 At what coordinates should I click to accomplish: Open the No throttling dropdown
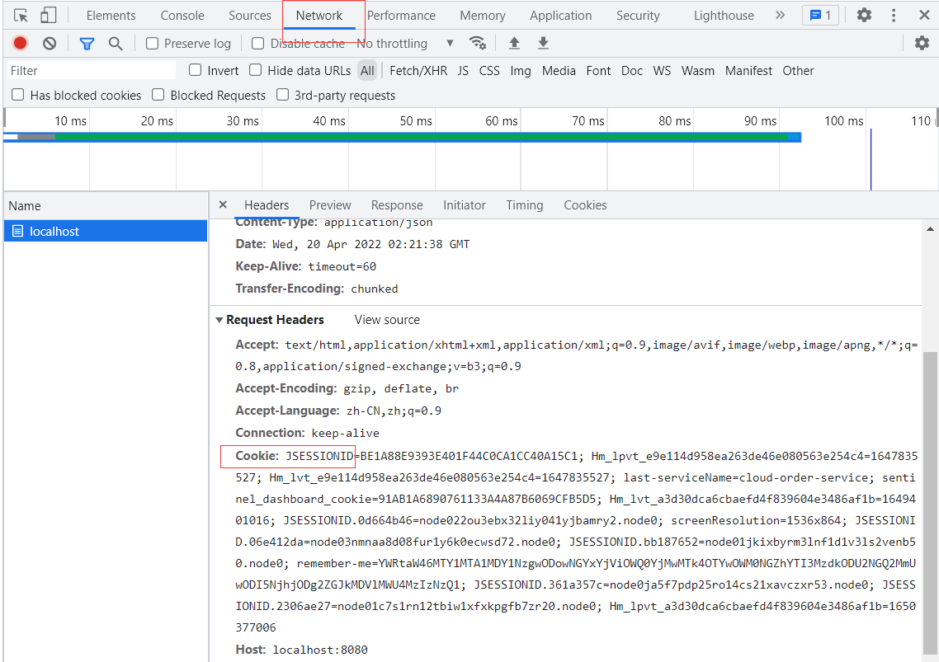pos(405,43)
